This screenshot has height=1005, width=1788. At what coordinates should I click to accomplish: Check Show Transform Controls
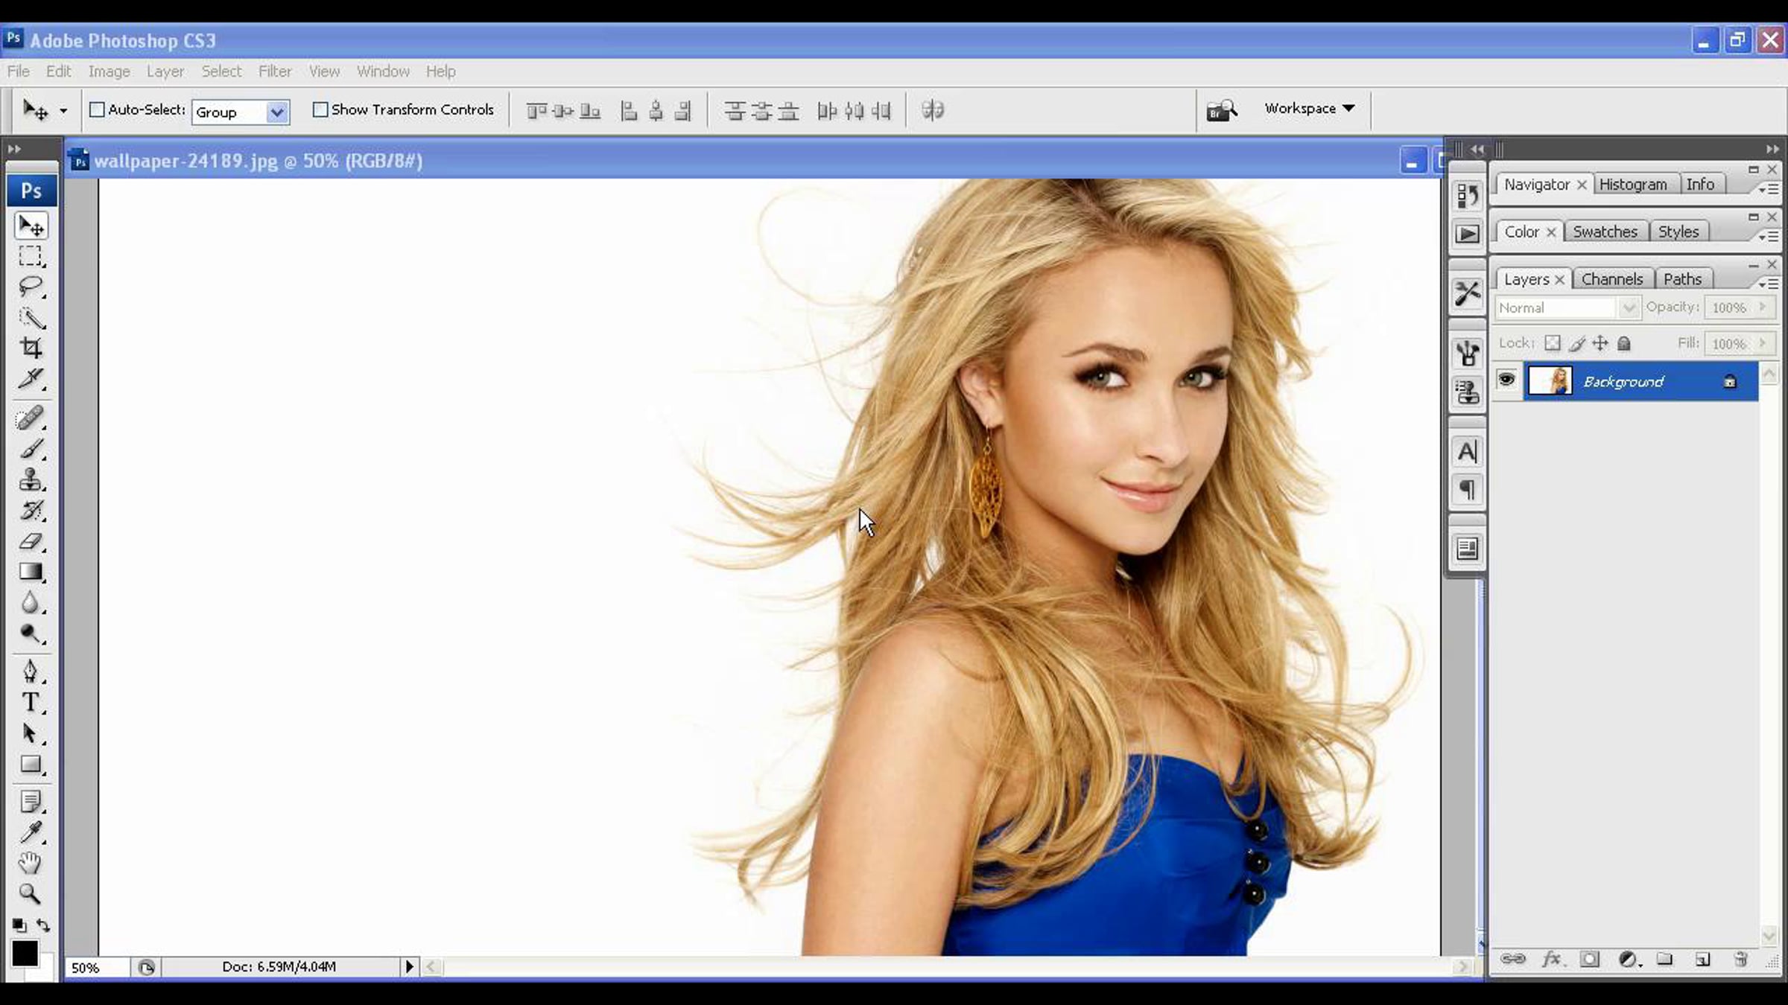[x=320, y=109]
